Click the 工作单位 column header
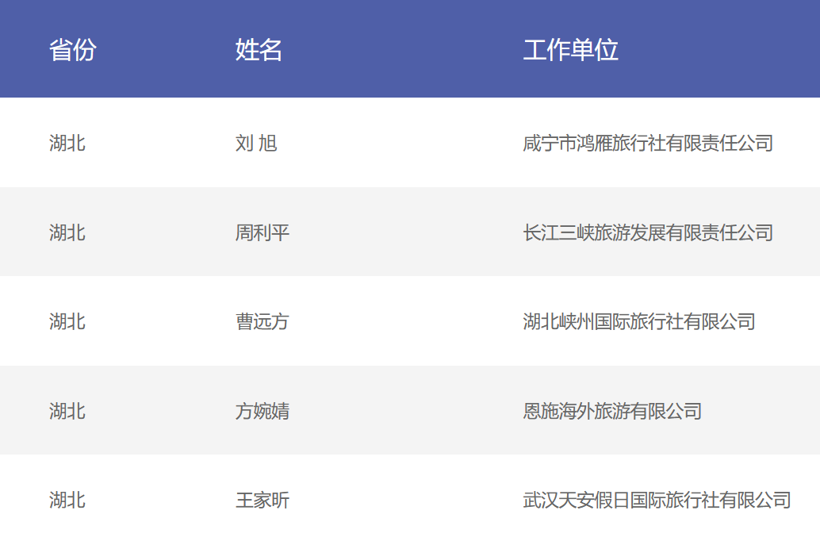The width and height of the screenshot is (820, 541). tap(570, 50)
